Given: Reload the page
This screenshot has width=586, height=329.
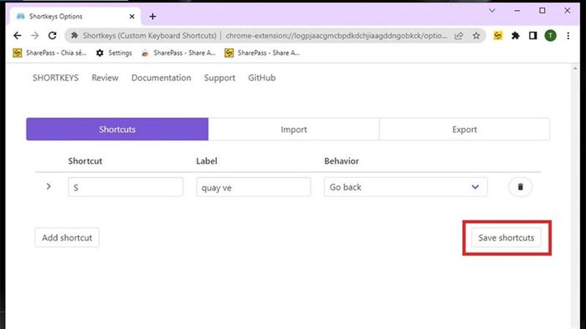Looking at the screenshot, I should (x=52, y=35).
